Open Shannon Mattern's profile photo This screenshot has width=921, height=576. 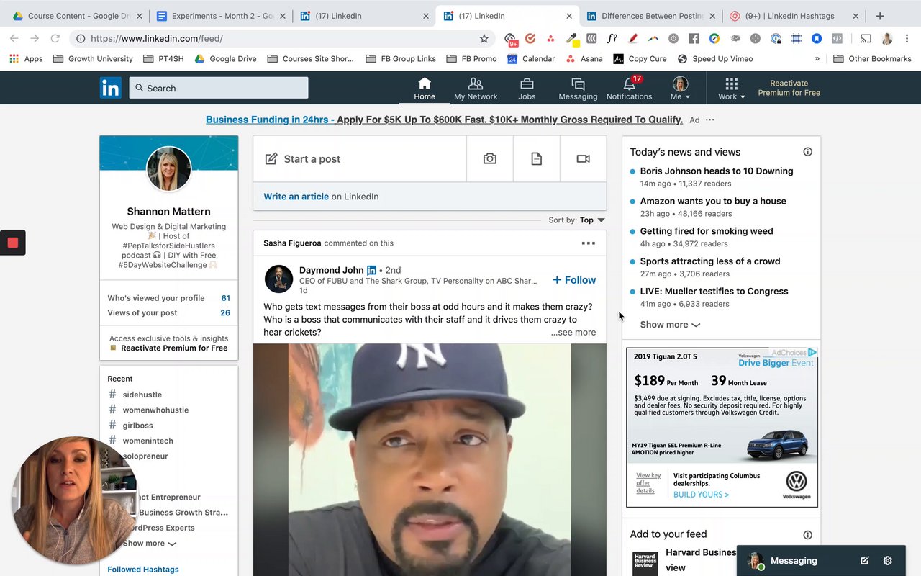click(x=169, y=169)
